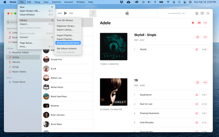
Task: Open the Song menu
Action: click(x=37, y=2)
